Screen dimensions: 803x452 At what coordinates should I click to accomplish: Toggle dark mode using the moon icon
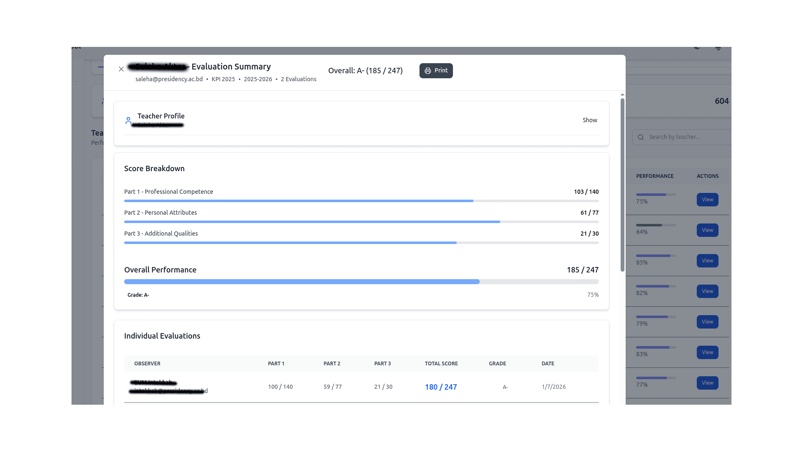point(697,47)
